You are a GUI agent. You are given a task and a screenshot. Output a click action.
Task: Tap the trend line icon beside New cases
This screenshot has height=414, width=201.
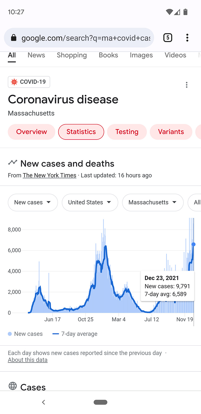pos(13,162)
